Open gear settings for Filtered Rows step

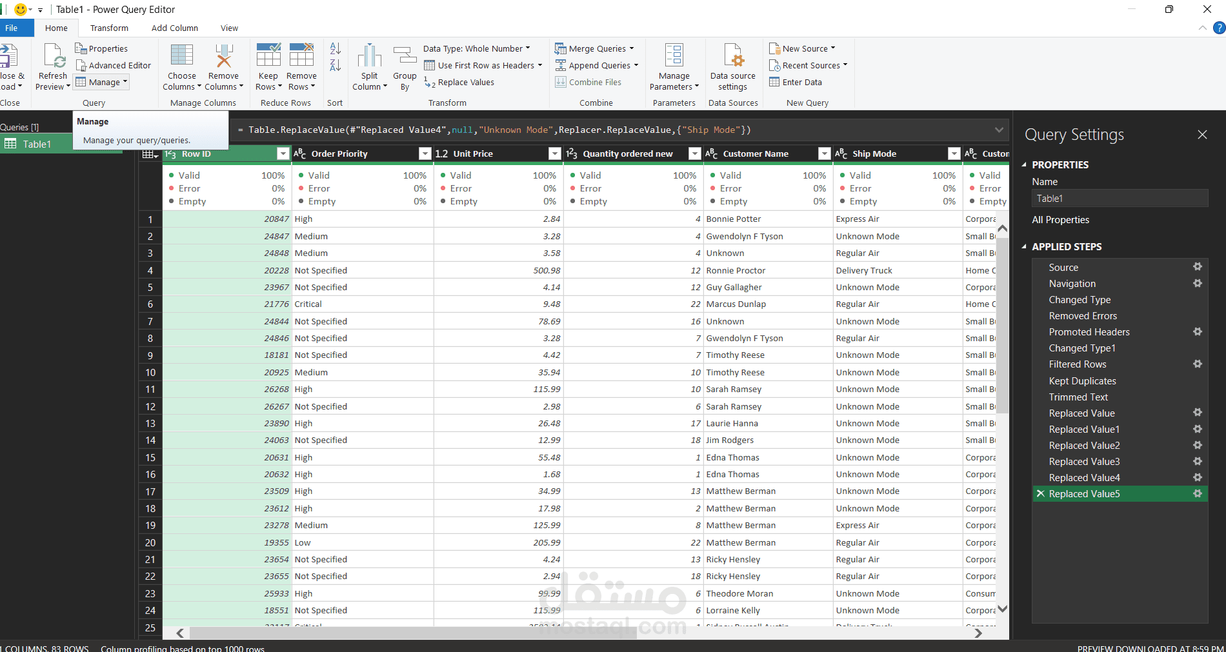pyautogui.click(x=1198, y=364)
